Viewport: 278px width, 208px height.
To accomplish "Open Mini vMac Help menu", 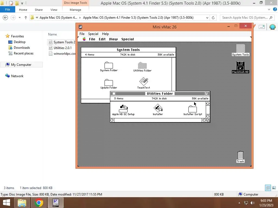I will [105, 34].
